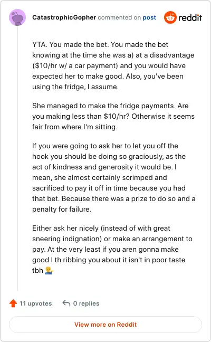Click the paragraph starting "Either ask her nicely"
The width and height of the screenshot is (211, 342).
112,249
